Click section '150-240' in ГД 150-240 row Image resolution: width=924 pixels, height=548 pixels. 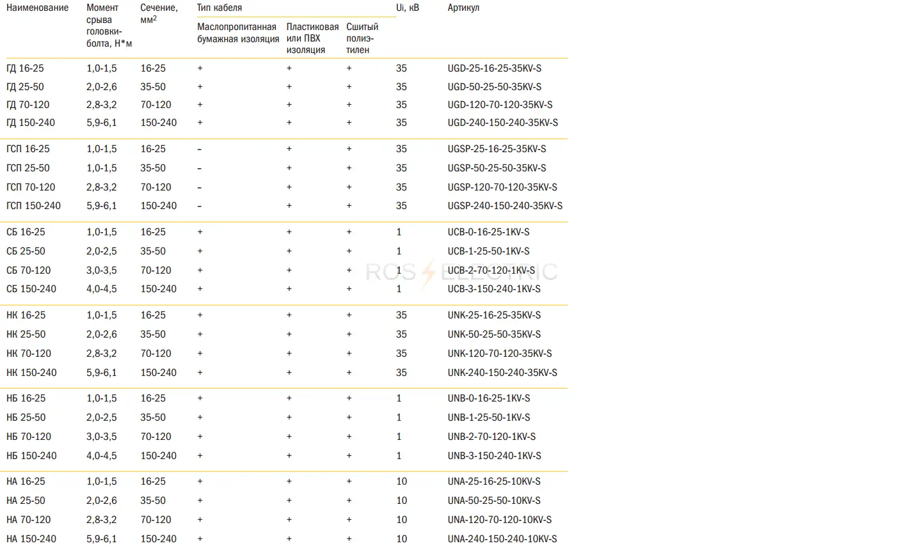tap(159, 123)
